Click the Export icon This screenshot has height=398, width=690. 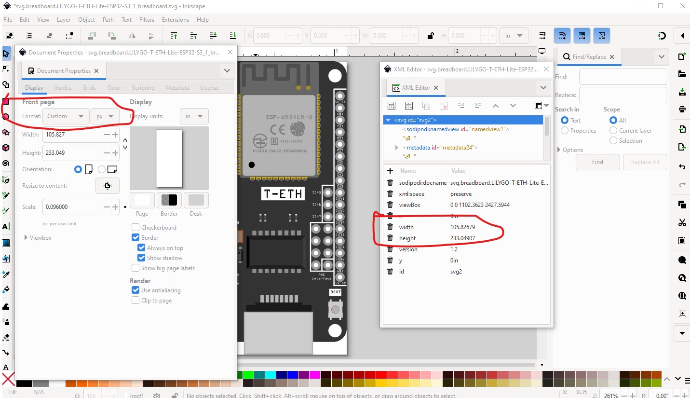point(682,147)
